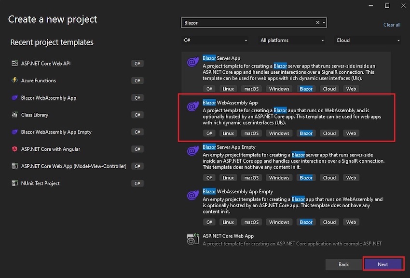Open the C# language filter dropdown
The height and width of the screenshot is (278, 410).
[x=215, y=40]
